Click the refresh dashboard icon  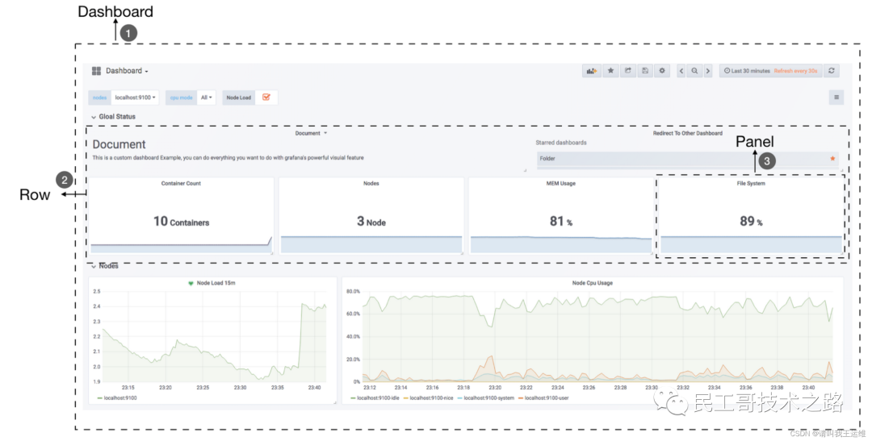tap(832, 71)
